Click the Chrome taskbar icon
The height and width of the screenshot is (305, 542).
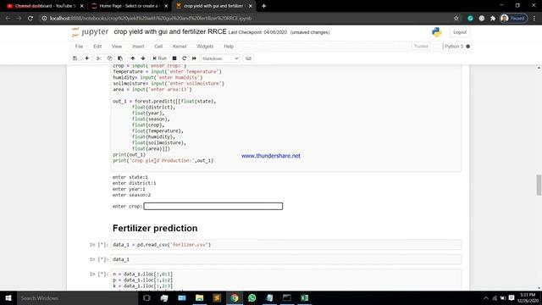pos(235,297)
